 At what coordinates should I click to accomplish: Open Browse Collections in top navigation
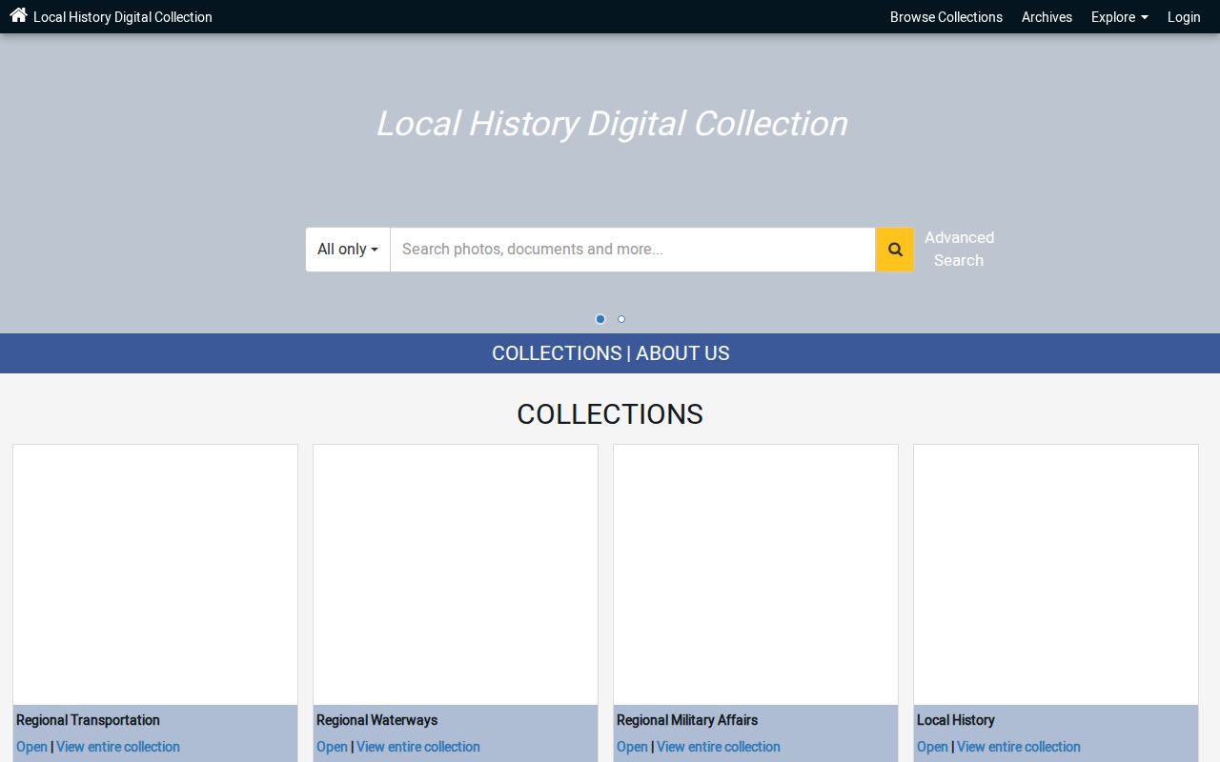(x=946, y=17)
